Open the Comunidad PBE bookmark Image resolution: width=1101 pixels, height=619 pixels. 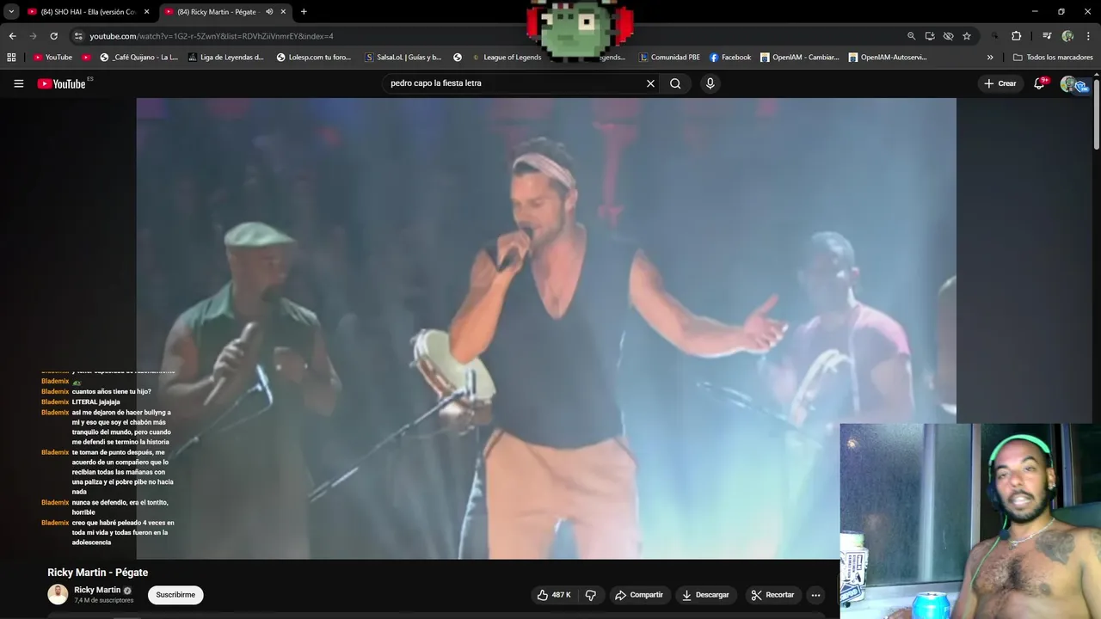point(669,58)
